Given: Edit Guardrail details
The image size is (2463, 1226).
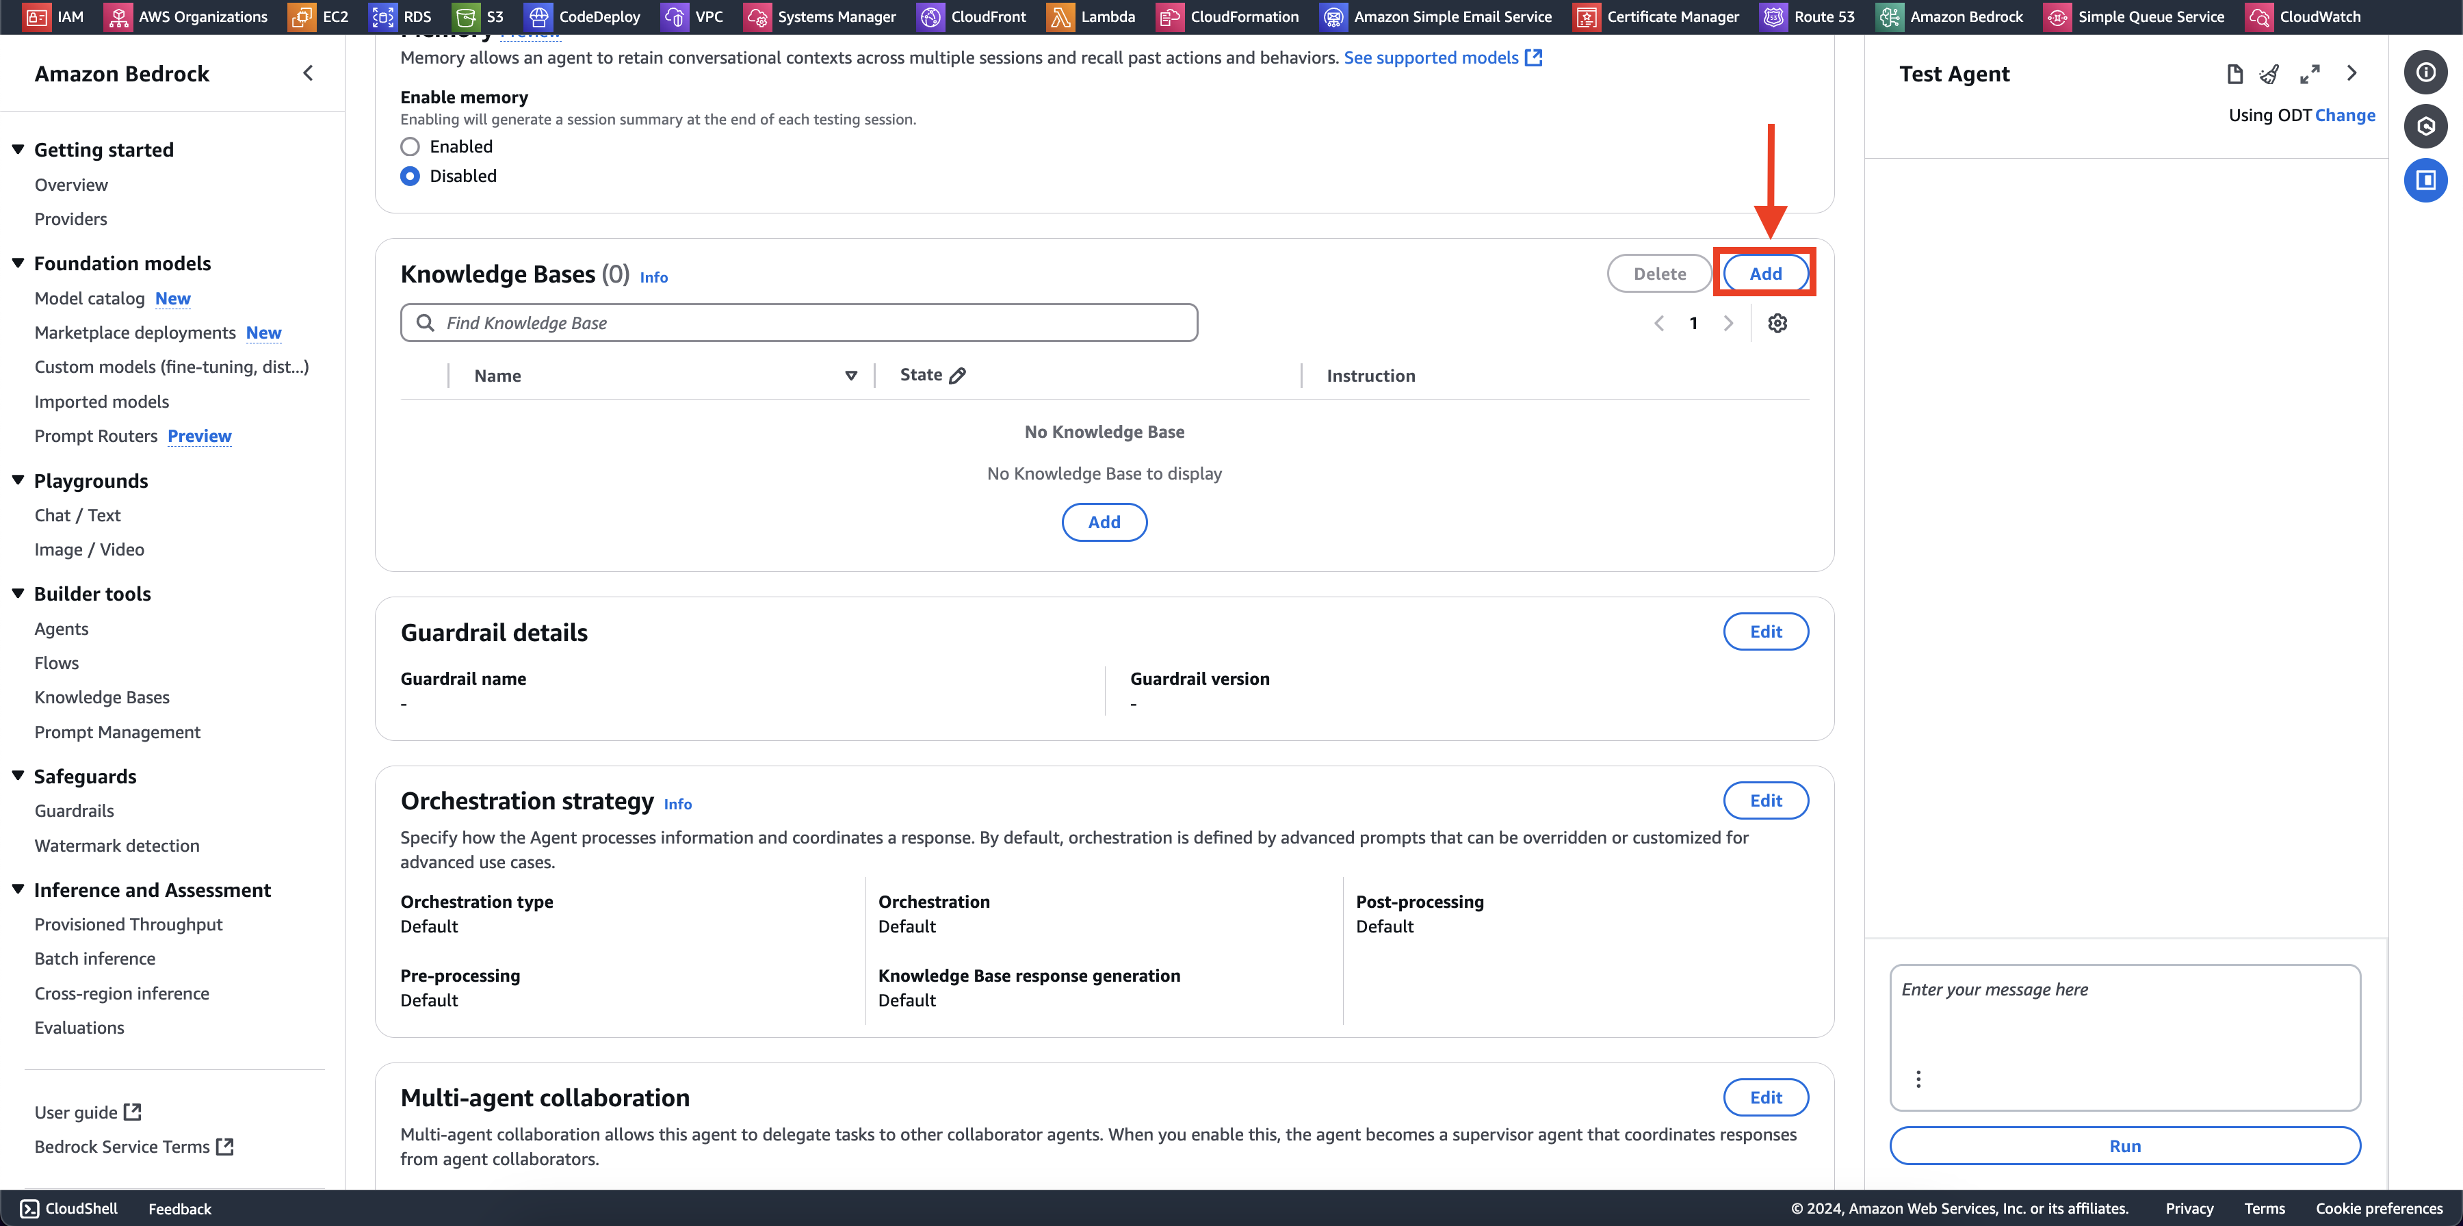Looking at the screenshot, I should click(x=1766, y=631).
